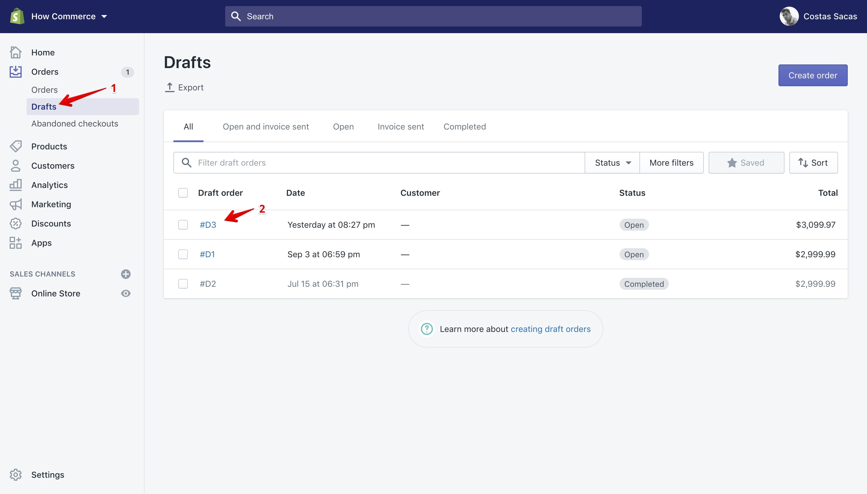Screen dimensions: 867x494
Task: Open the How Commerce store dropdown
Action: click(x=69, y=16)
